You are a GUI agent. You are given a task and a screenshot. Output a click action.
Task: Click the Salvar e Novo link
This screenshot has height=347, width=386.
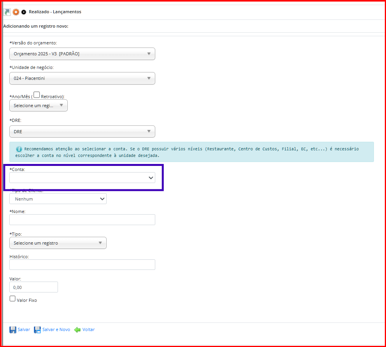pyautogui.click(x=56, y=330)
